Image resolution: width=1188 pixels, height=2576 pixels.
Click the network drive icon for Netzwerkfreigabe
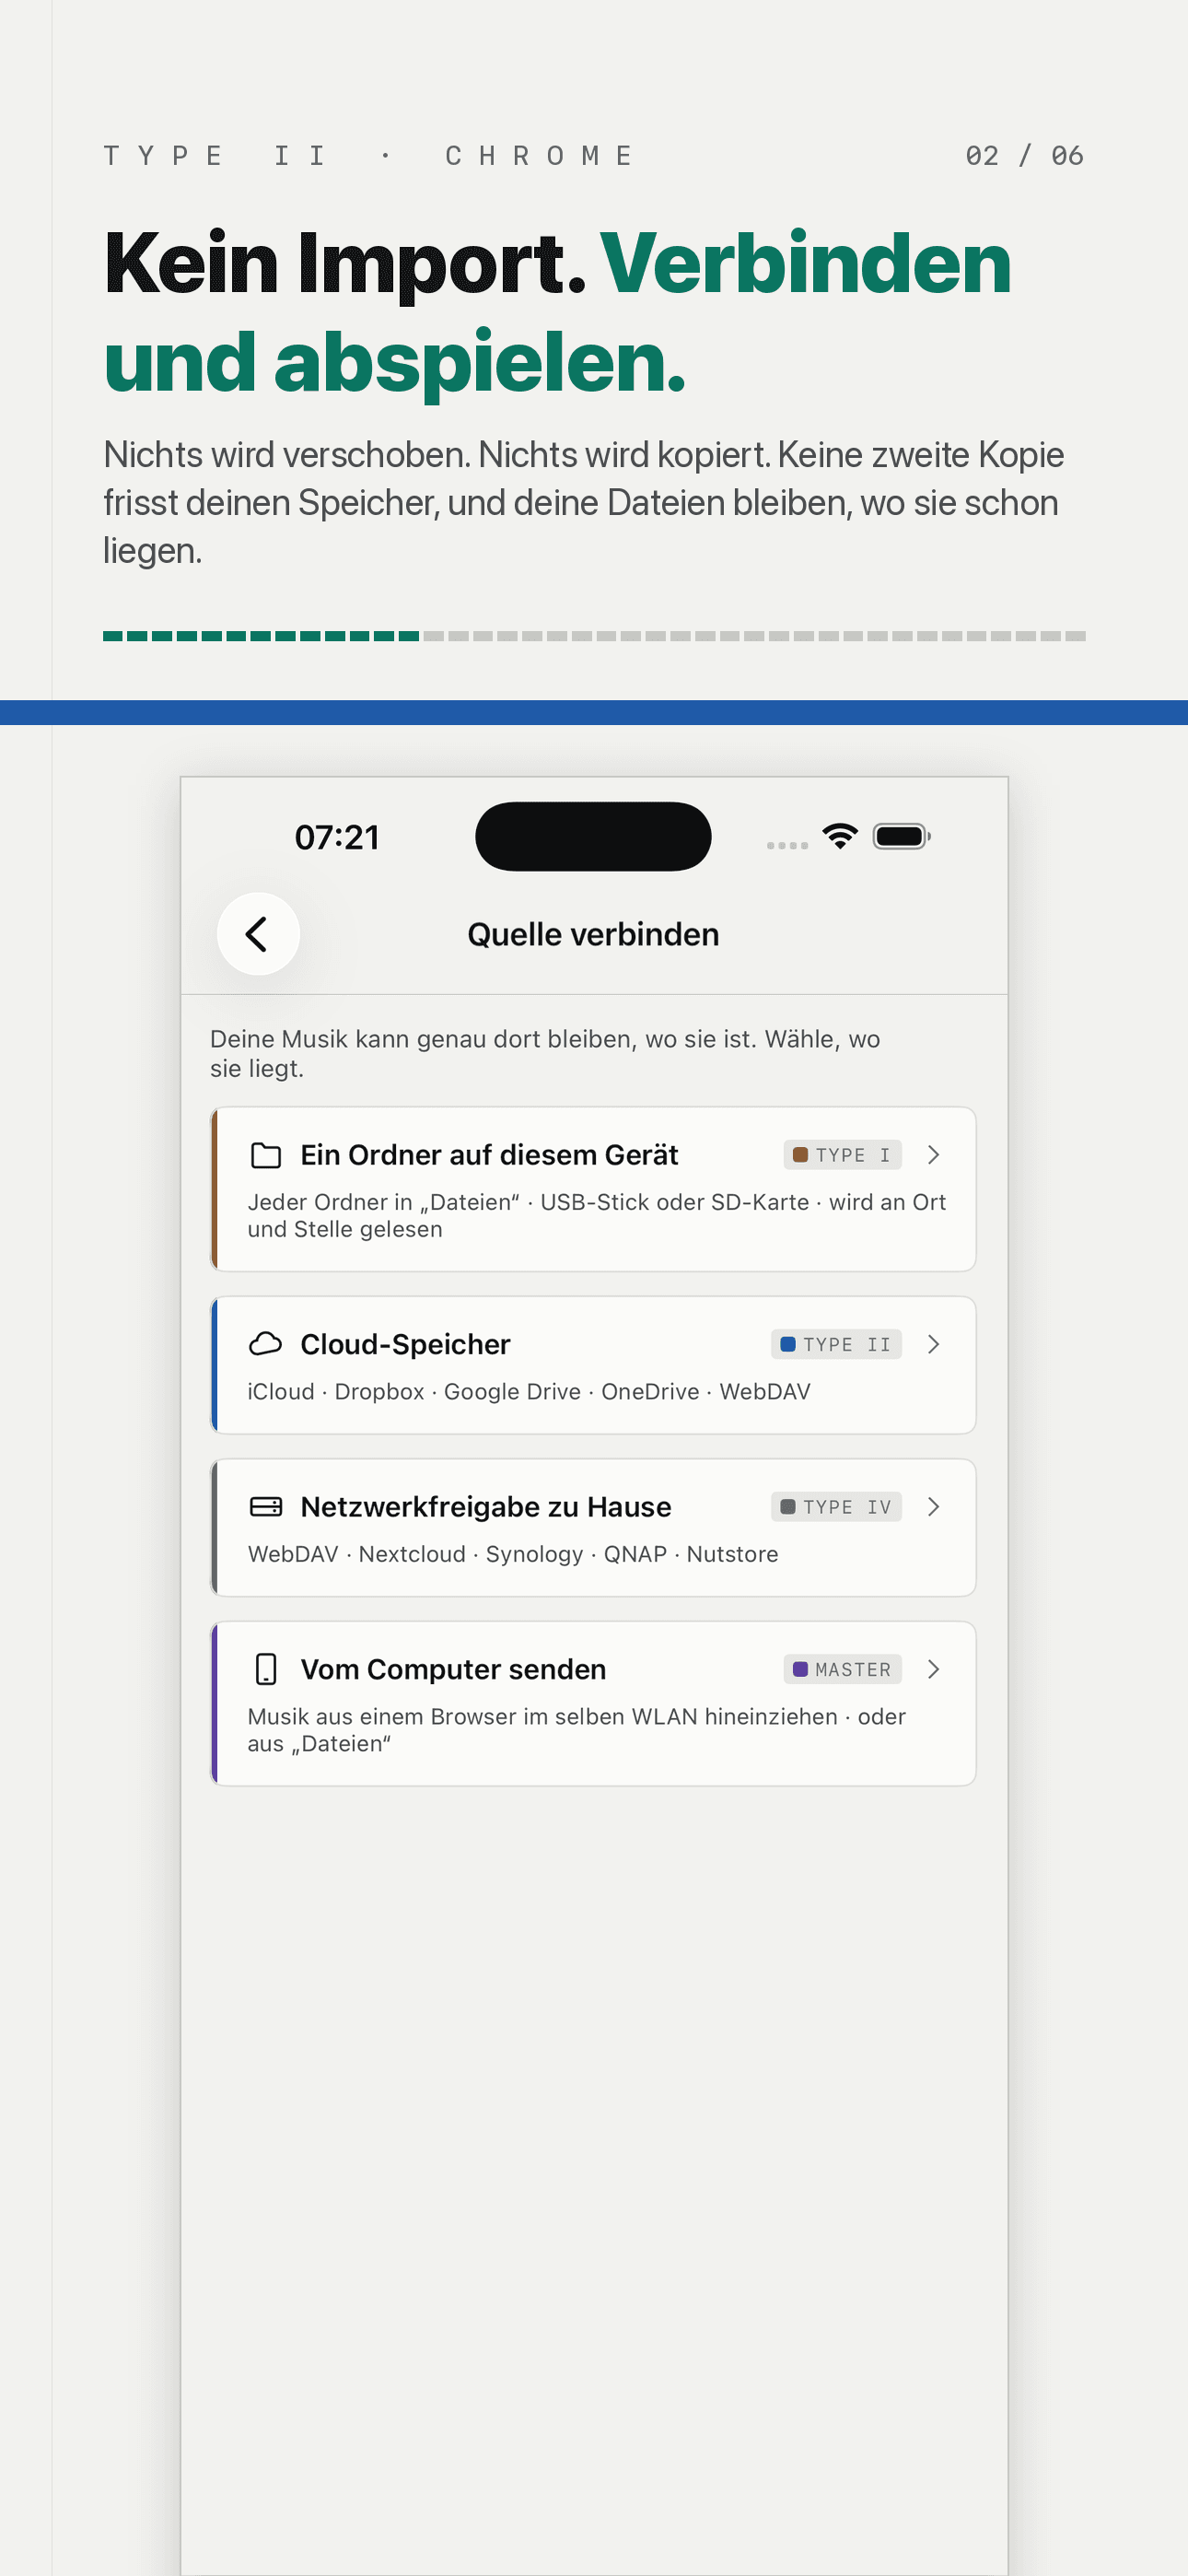265,1506
